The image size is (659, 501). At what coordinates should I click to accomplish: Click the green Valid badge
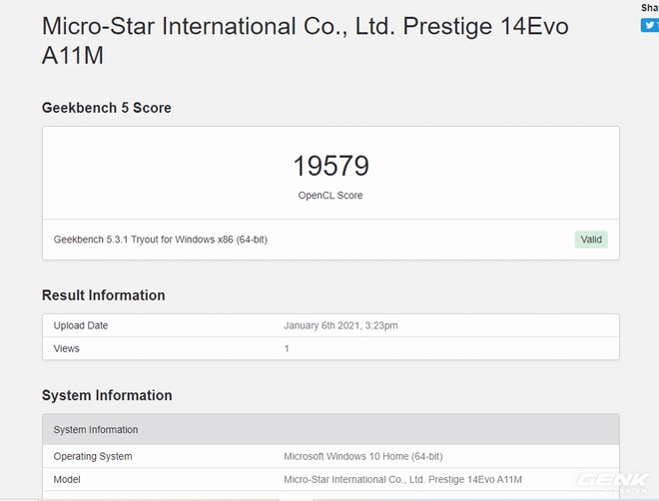coord(591,240)
